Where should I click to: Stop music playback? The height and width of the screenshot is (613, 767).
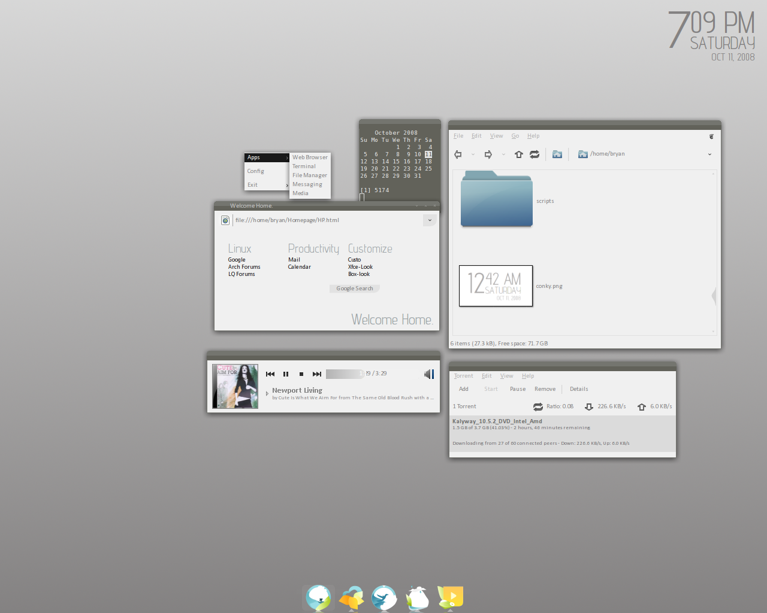click(x=301, y=374)
